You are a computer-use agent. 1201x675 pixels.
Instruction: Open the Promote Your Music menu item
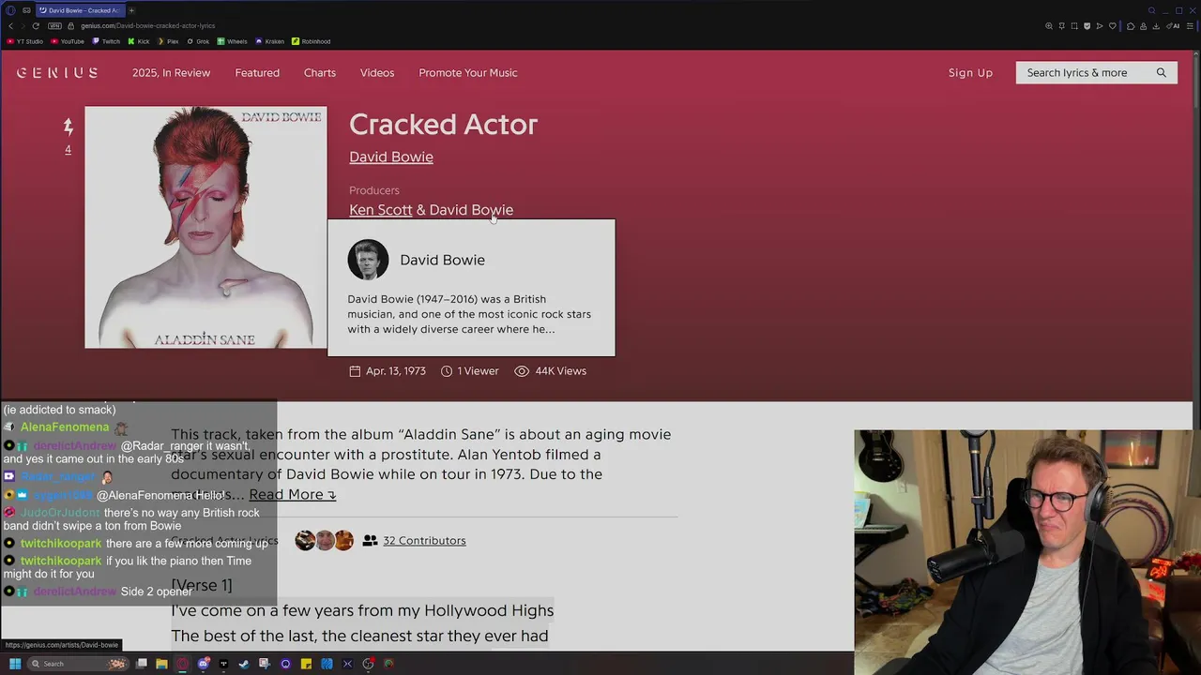point(468,72)
